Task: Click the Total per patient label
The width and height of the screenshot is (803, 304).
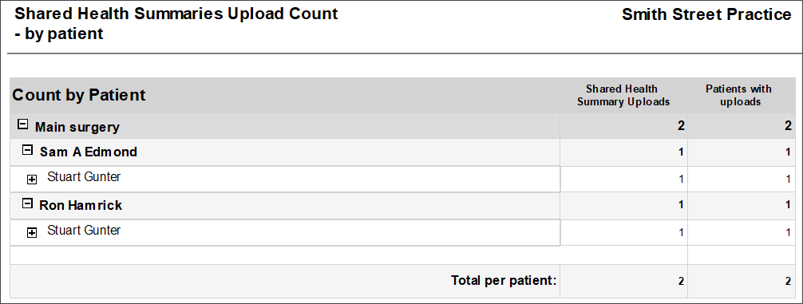Action: pyautogui.click(x=504, y=280)
